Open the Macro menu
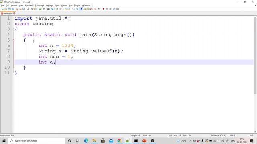This screenshot has width=257, height=144. pyautogui.click(x=64, y=6)
